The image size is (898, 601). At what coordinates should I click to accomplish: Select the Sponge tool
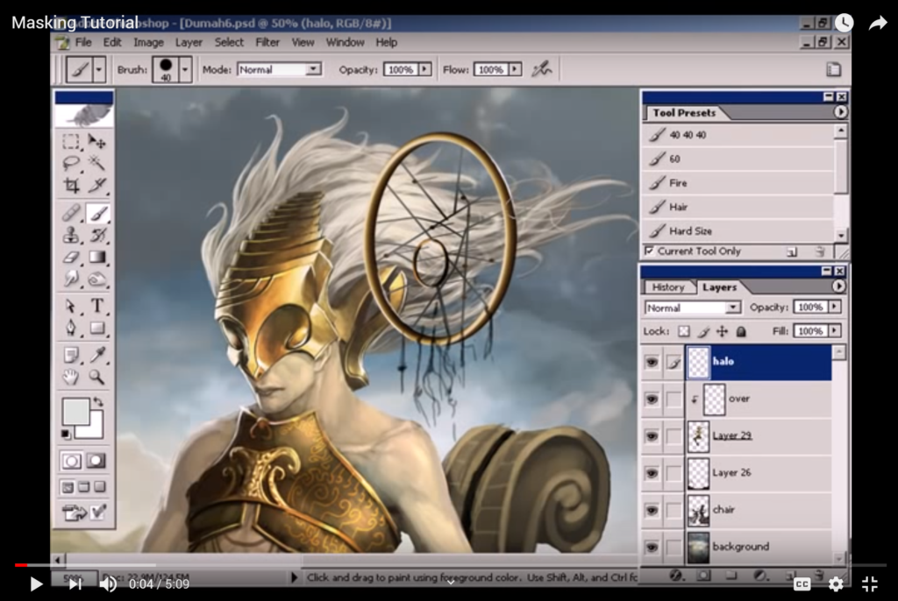click(x=96, y=279)
